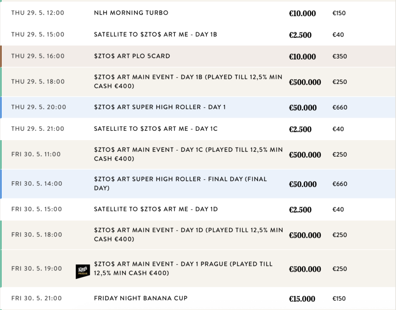The width and height of the screenshot is (396, 310).
Task: Click the €15.000 Banana Cup guarantee
Action: point(302,299)
